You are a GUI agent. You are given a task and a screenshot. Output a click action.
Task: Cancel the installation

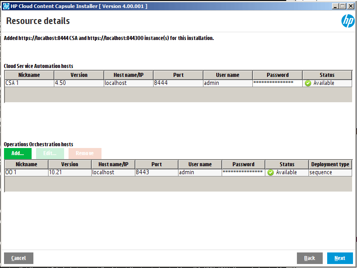click(x=18, y=258)
